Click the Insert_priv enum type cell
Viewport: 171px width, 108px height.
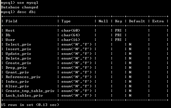pos(76,49)
